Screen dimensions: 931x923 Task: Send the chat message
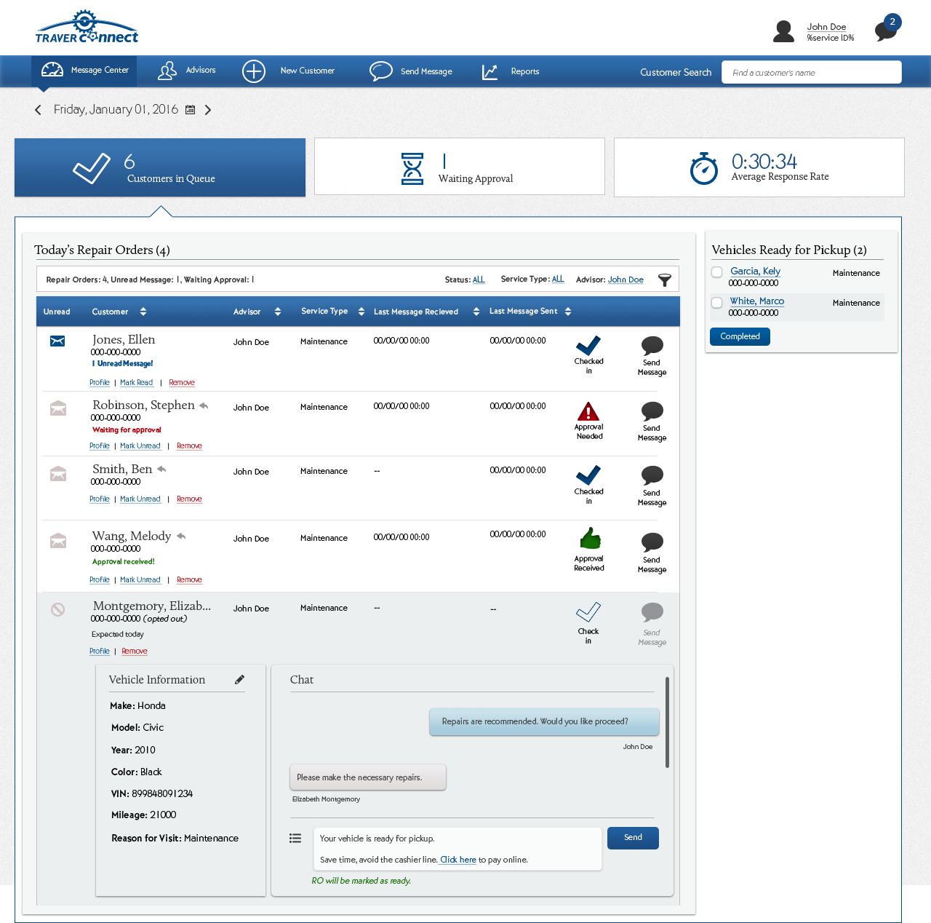tap(633, 838)
